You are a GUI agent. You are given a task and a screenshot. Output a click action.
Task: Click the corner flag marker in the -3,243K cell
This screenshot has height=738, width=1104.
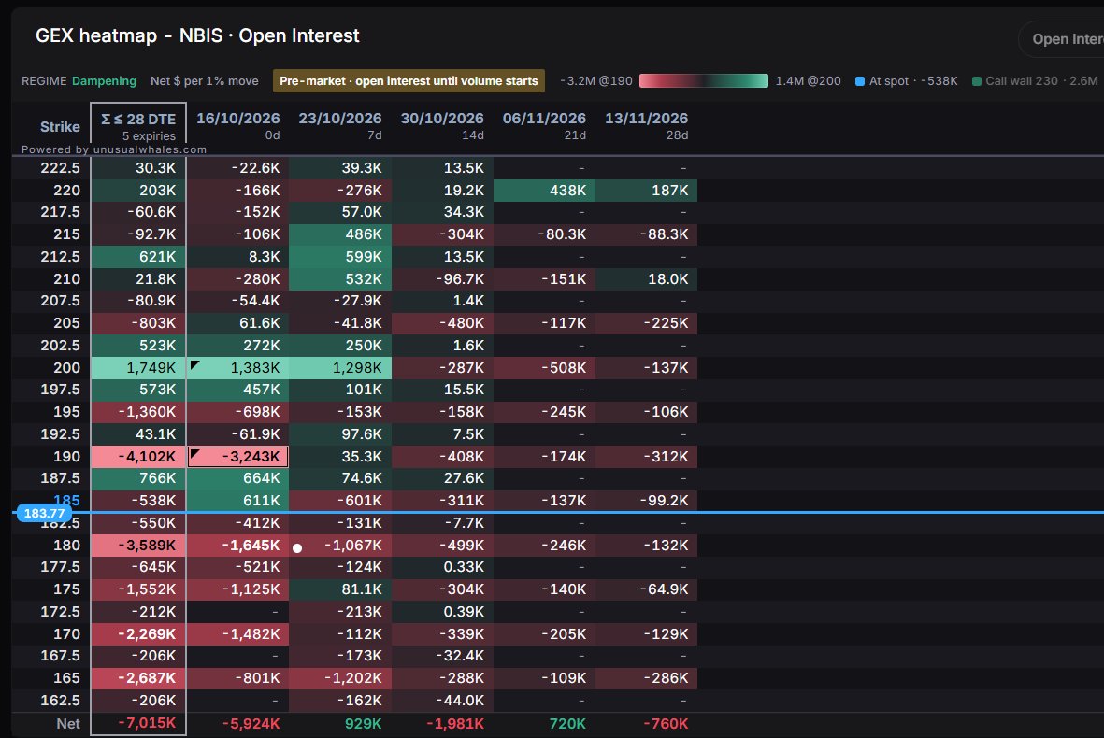coord(195,454)
